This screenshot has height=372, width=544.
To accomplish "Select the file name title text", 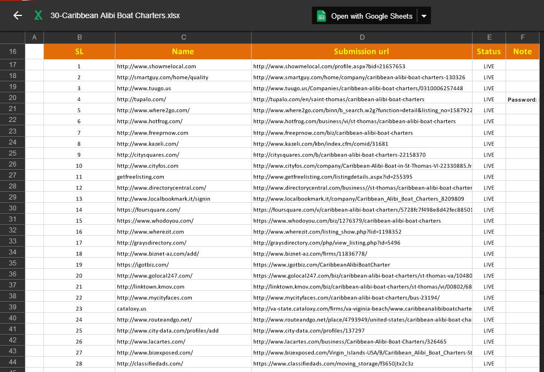I will pyautogui.click(x=115, y=15).
